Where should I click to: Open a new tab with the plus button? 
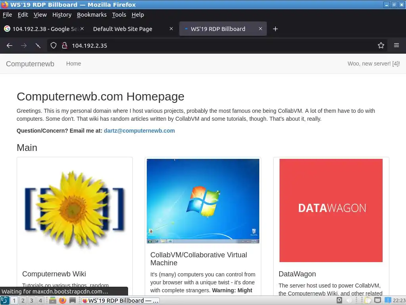pyautogui.click(x=276, y=29)
